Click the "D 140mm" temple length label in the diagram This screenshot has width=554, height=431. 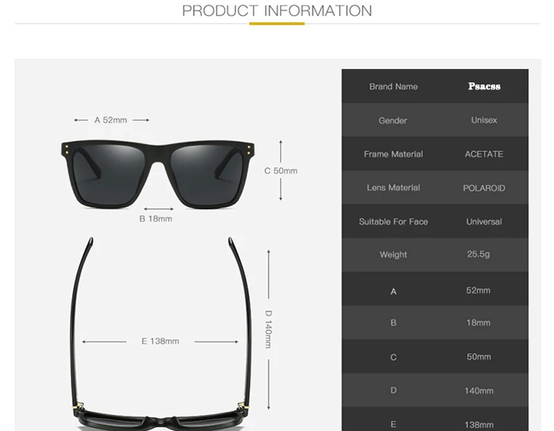click(269, 329)
